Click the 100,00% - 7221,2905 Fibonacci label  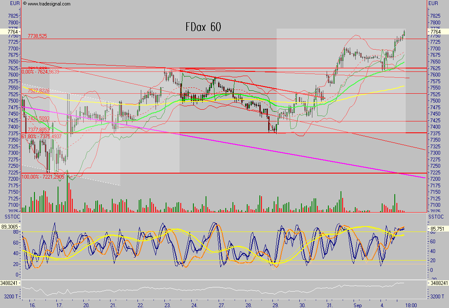point(42,177)
